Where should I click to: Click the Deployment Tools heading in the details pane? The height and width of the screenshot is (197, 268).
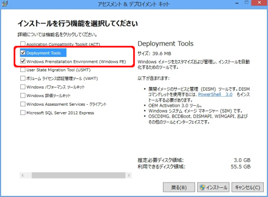pyautogui.click(x=166, y=43)
